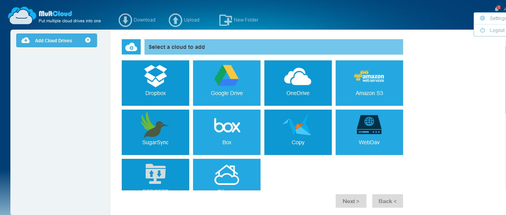Select the Box cloud tile

pyautogui.click(x=227, y=132)
